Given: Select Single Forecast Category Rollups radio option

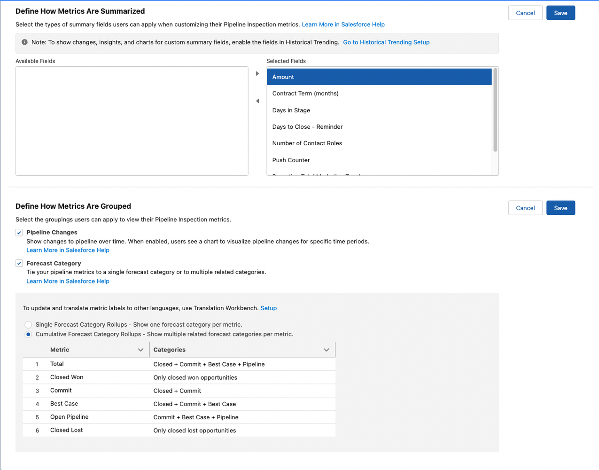Looking at the screenshot, I should (x=29, y=325).
